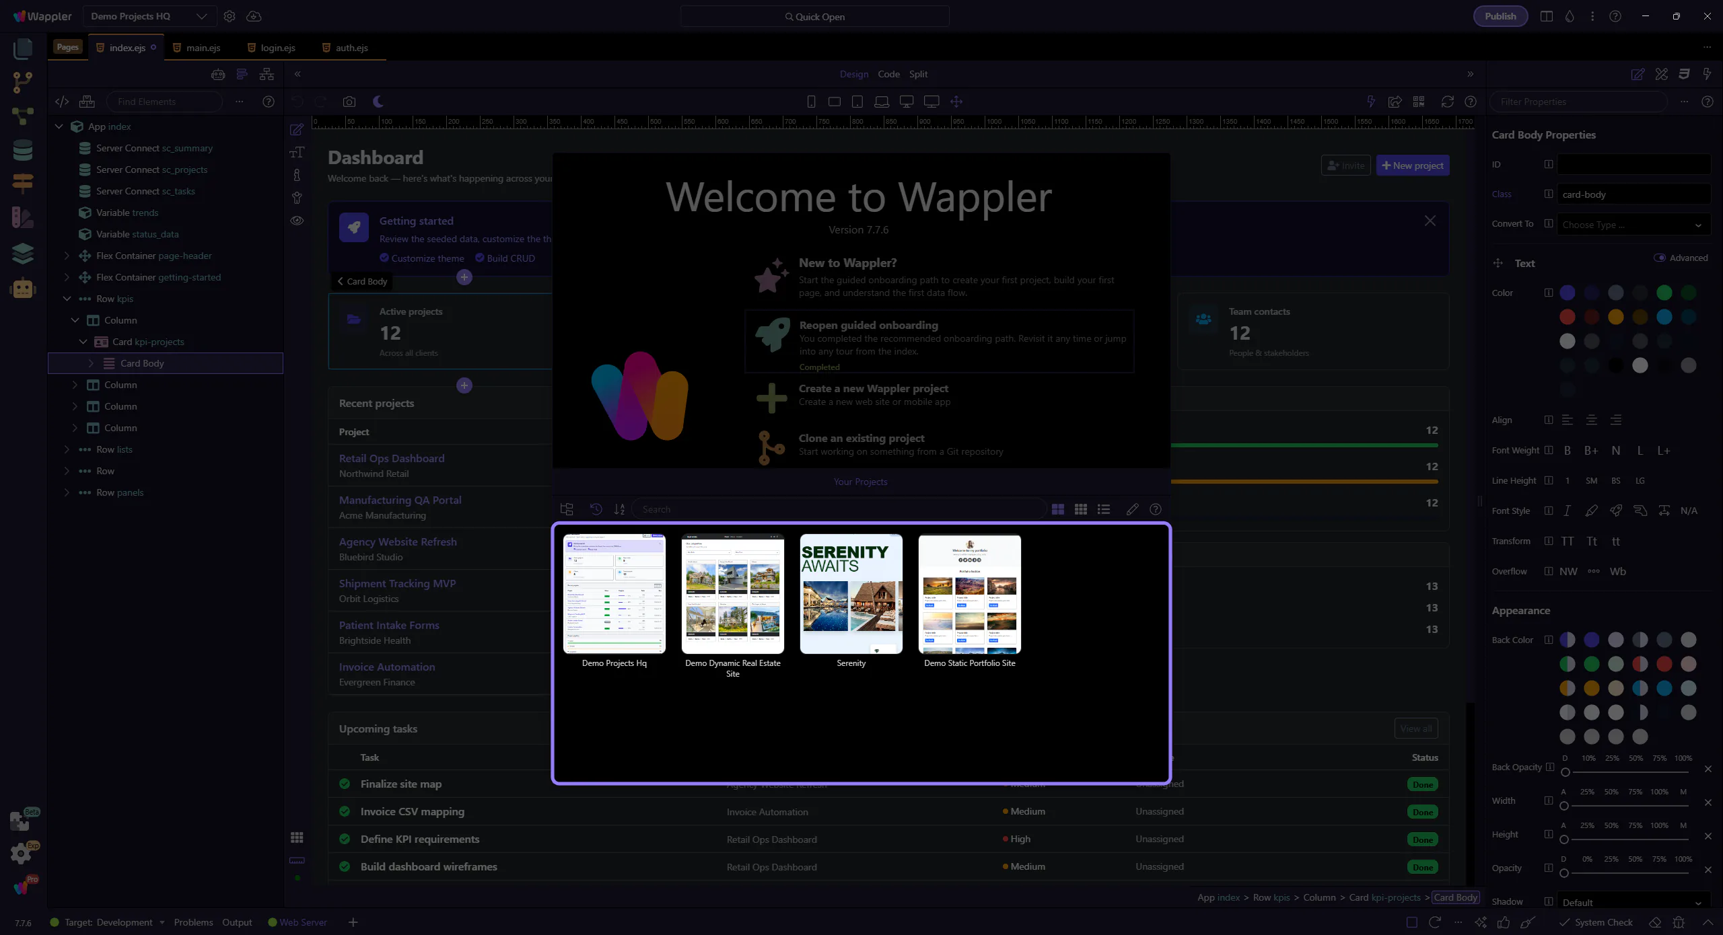
Task: Switch to the Code view tab
Action: (888, 74)
